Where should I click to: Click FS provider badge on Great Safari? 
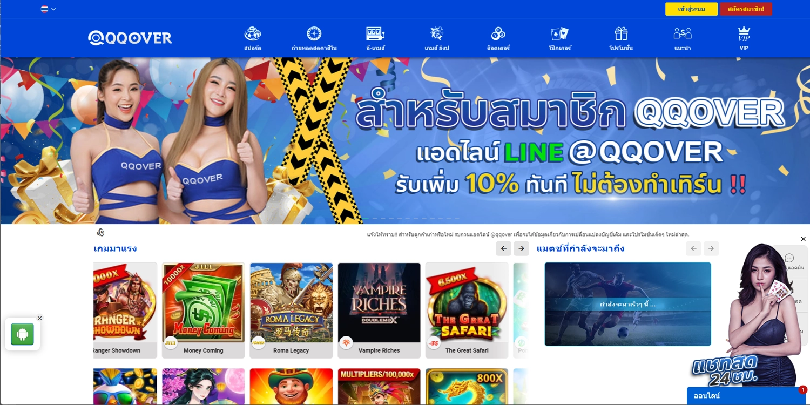click(434, 343)
